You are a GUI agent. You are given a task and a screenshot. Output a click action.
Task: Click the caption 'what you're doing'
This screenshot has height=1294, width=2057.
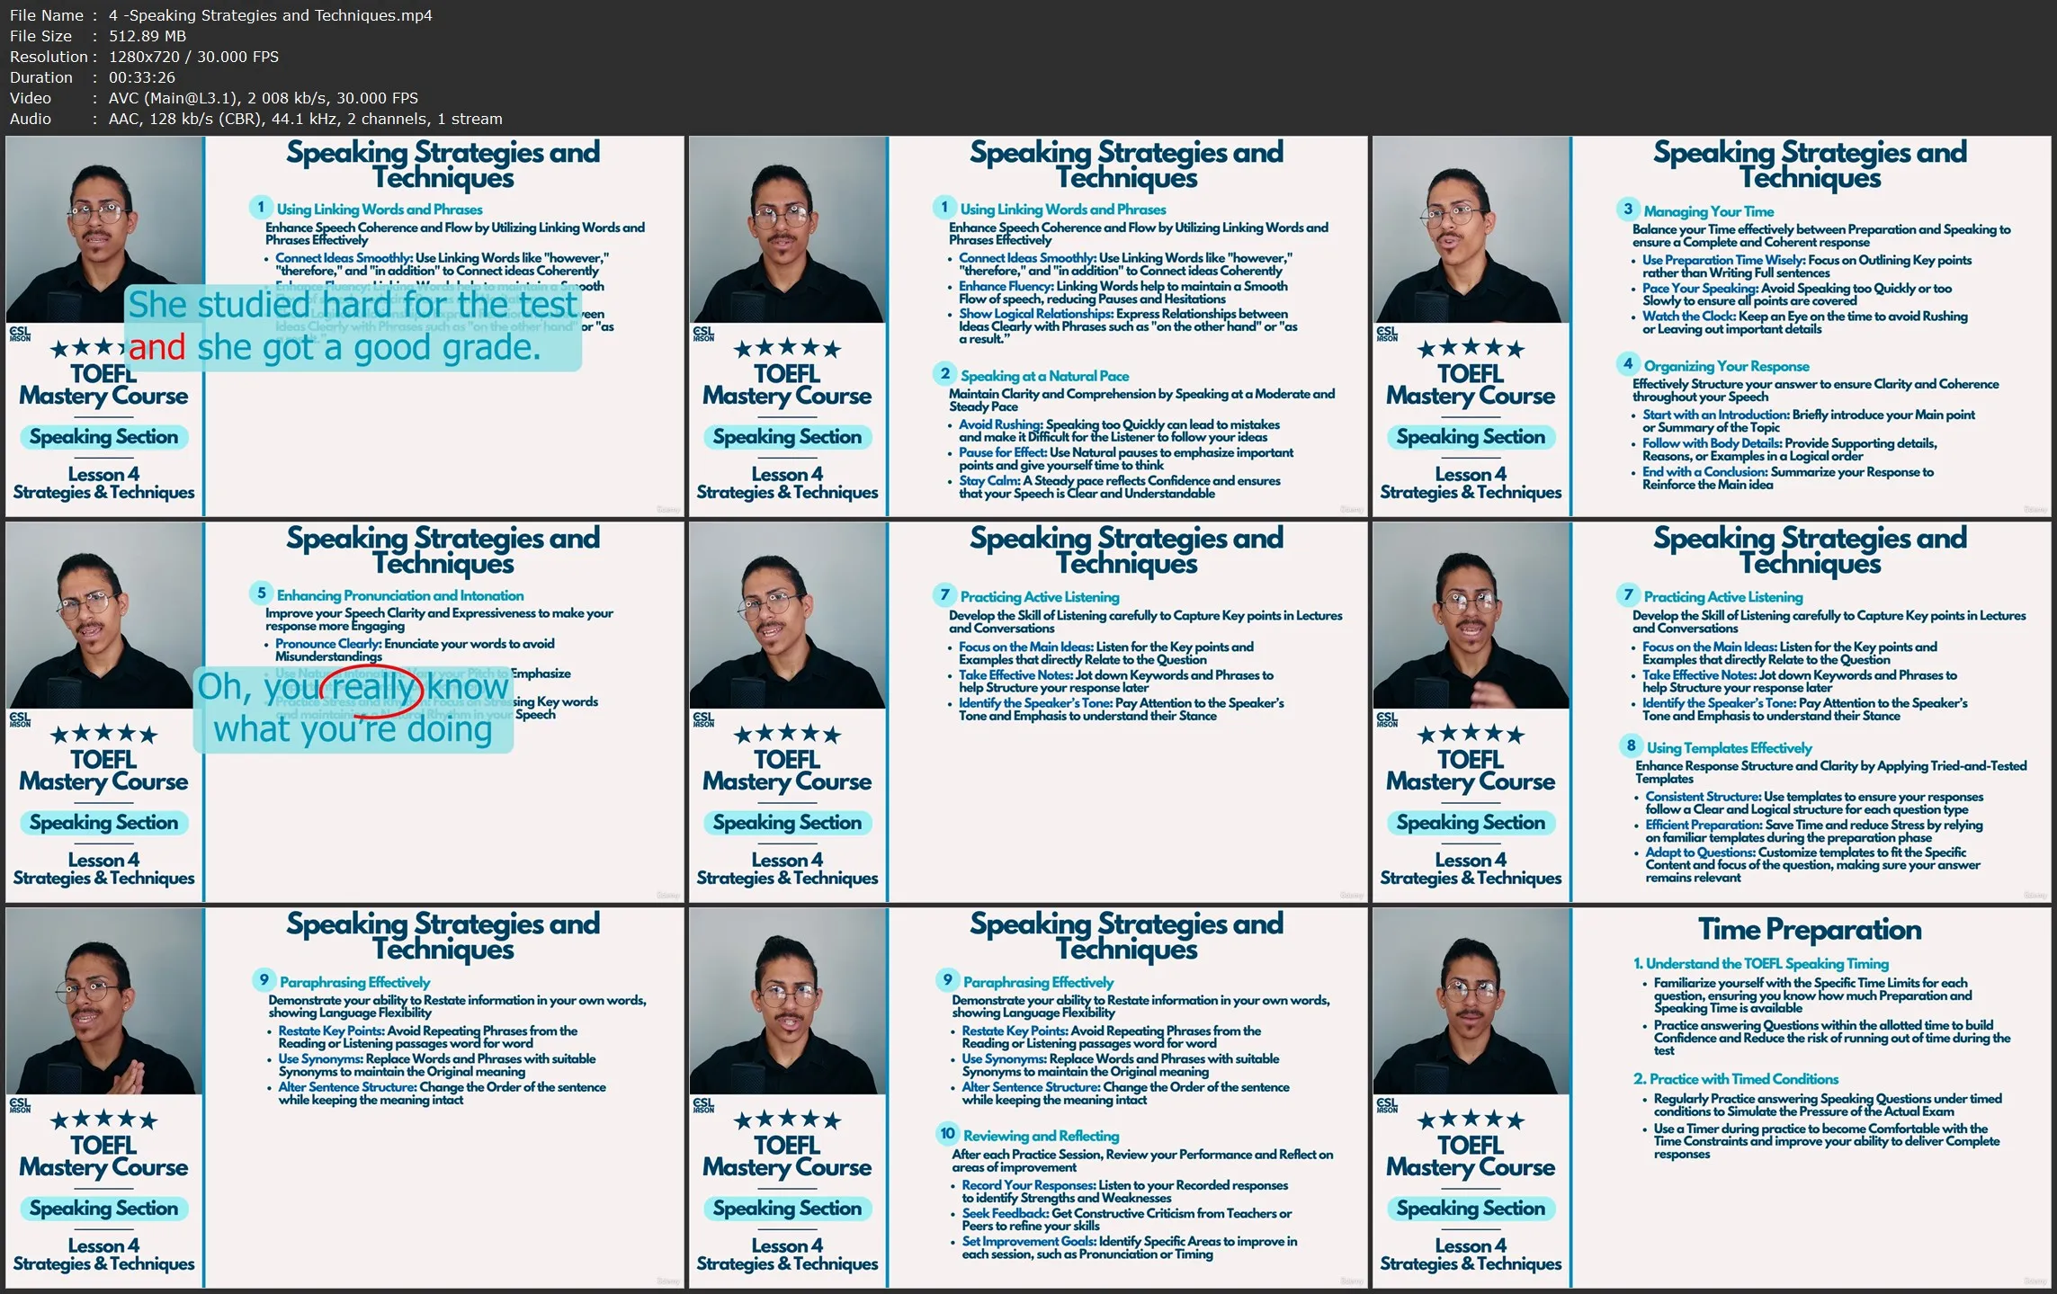[353, 729]
